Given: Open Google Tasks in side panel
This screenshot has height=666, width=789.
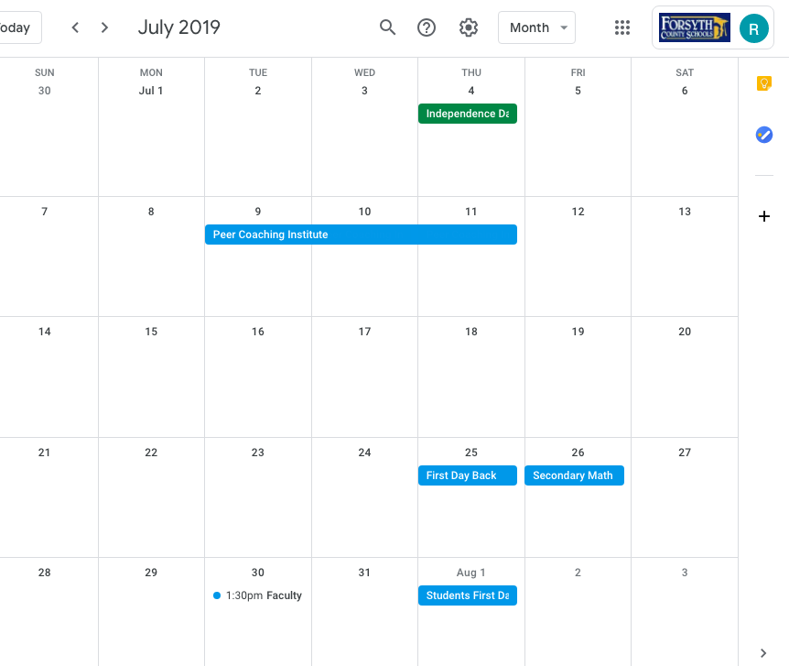Looking at the screenshot, I should [764, 135].
